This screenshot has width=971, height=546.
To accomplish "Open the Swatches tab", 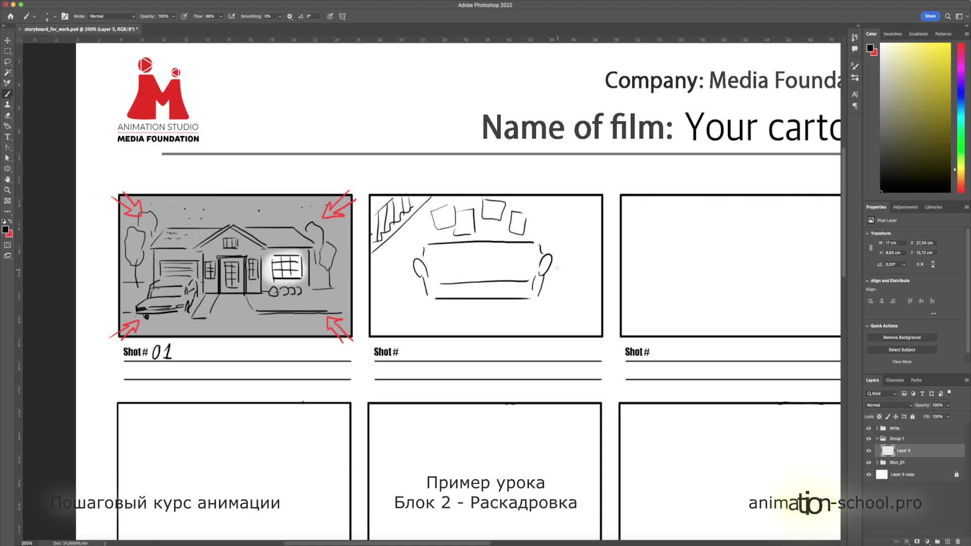I will (893, 34).
